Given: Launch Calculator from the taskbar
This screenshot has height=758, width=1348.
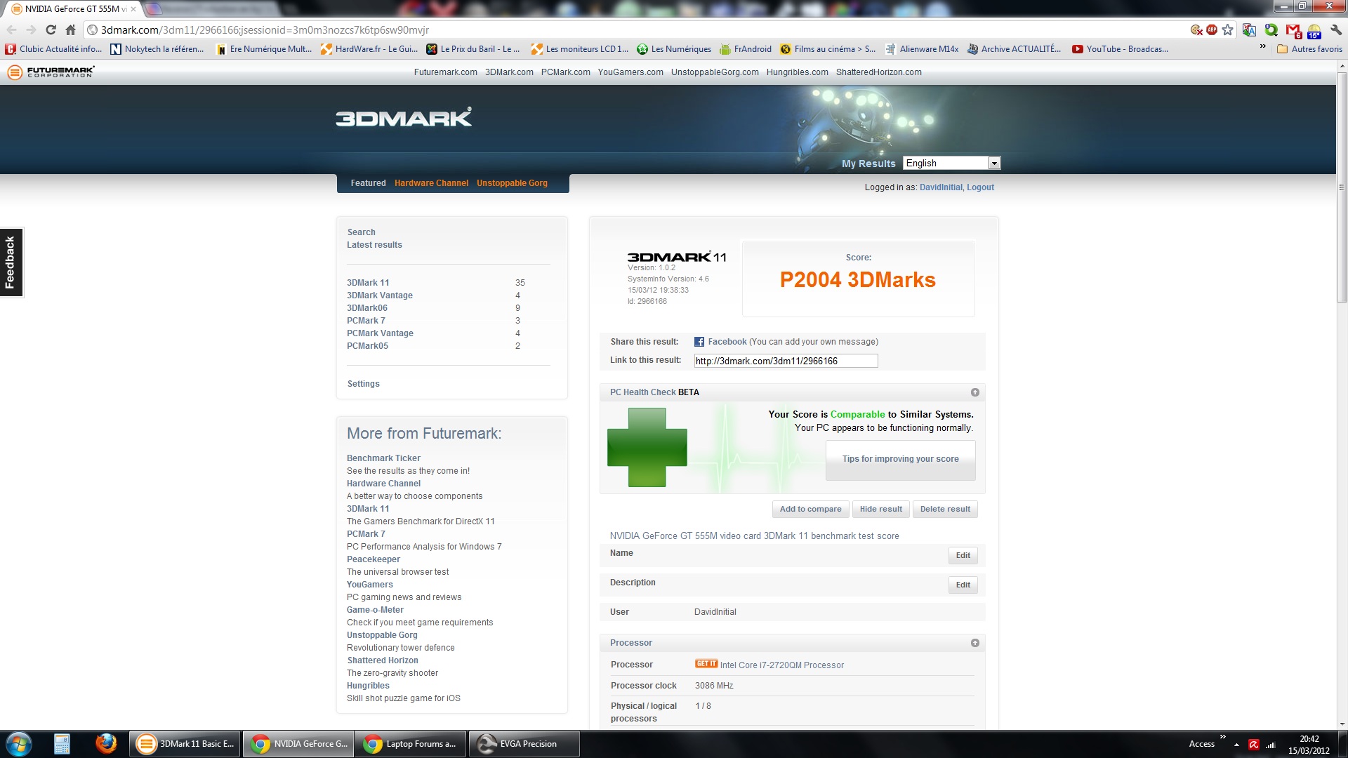Looking at the screenshot, I should [x=62, y=744].
